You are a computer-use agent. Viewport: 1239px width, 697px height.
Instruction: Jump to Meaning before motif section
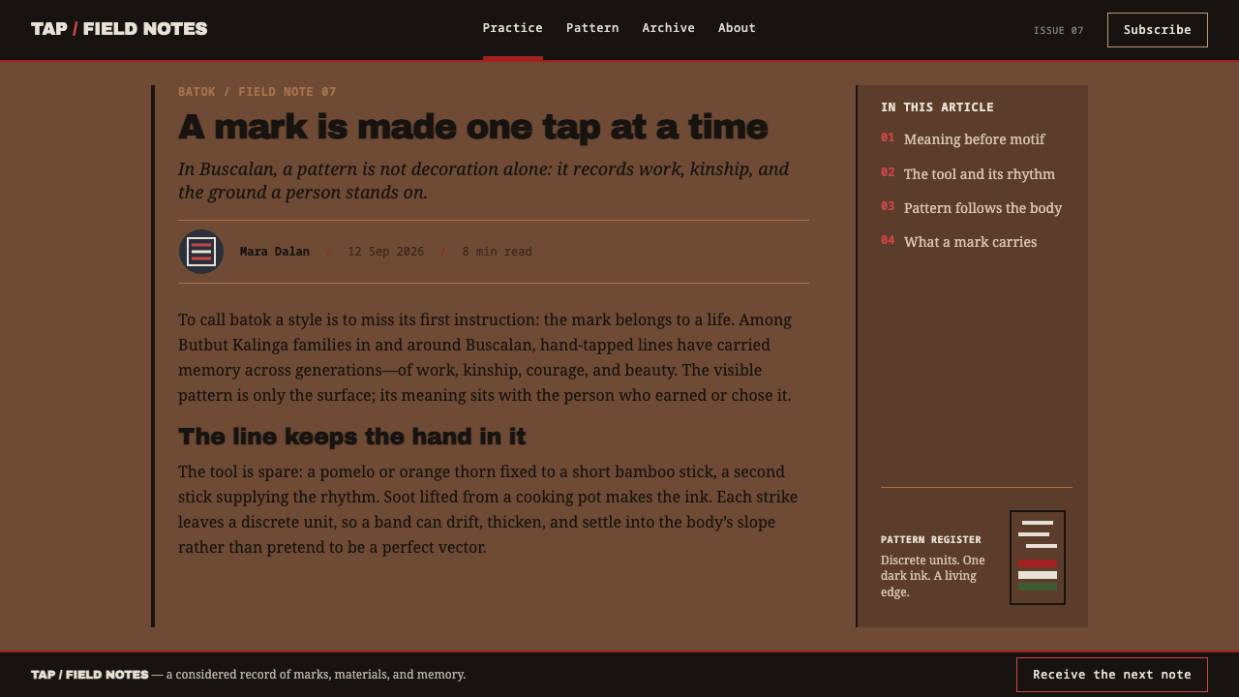[975, 139]
